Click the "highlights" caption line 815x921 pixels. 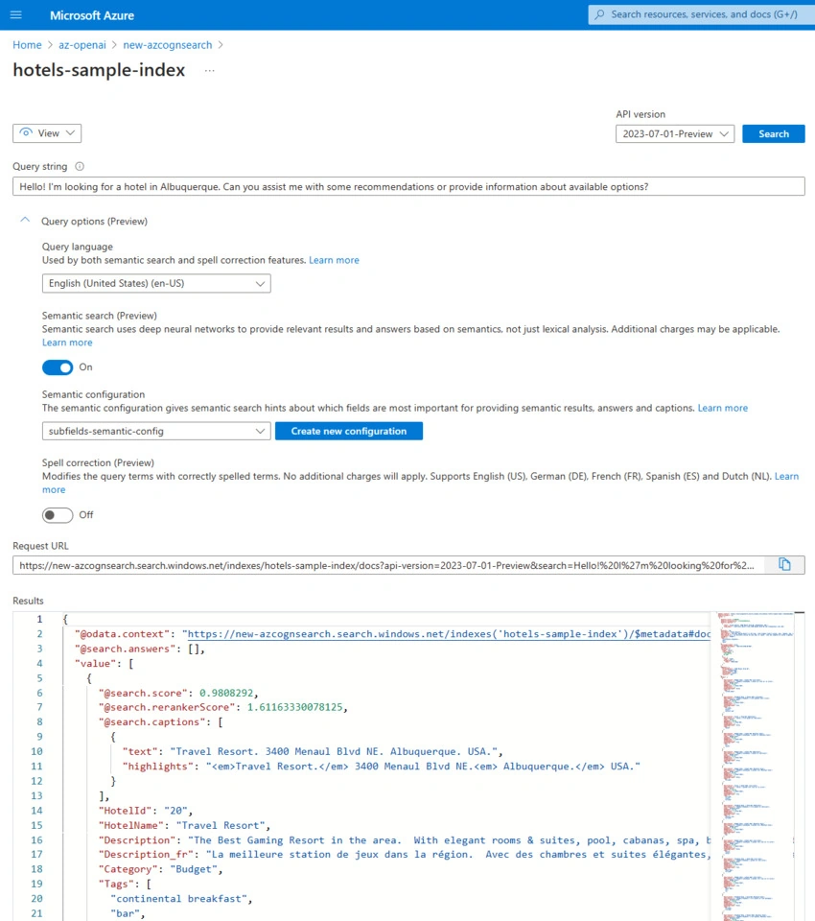click(381, 767)
